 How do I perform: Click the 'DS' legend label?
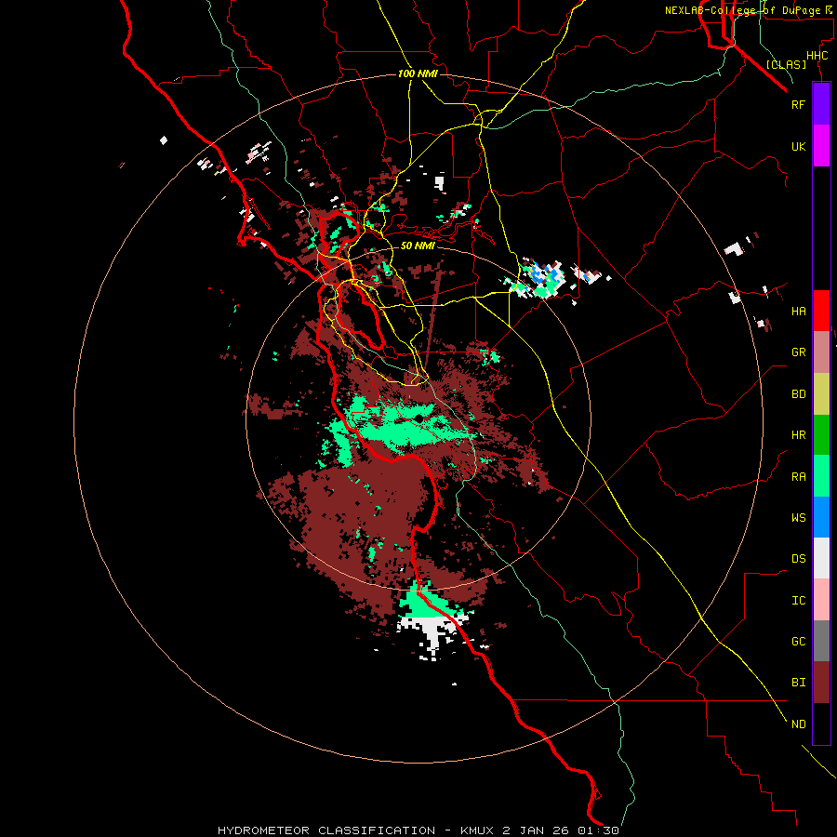pos(798,559)
